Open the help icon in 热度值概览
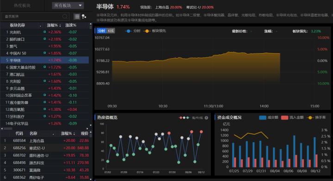 click(206, 118)
